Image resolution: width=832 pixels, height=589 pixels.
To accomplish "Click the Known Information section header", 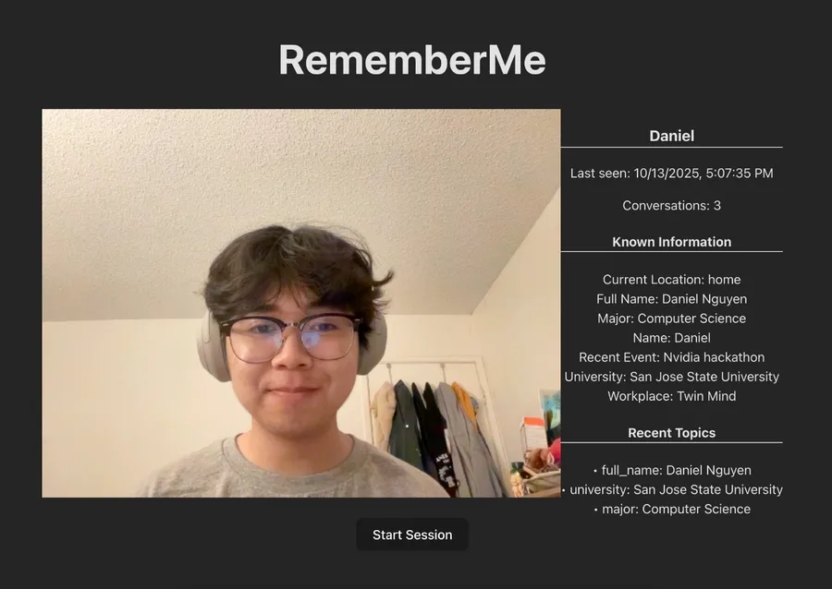I will click(x=671, y=242).
